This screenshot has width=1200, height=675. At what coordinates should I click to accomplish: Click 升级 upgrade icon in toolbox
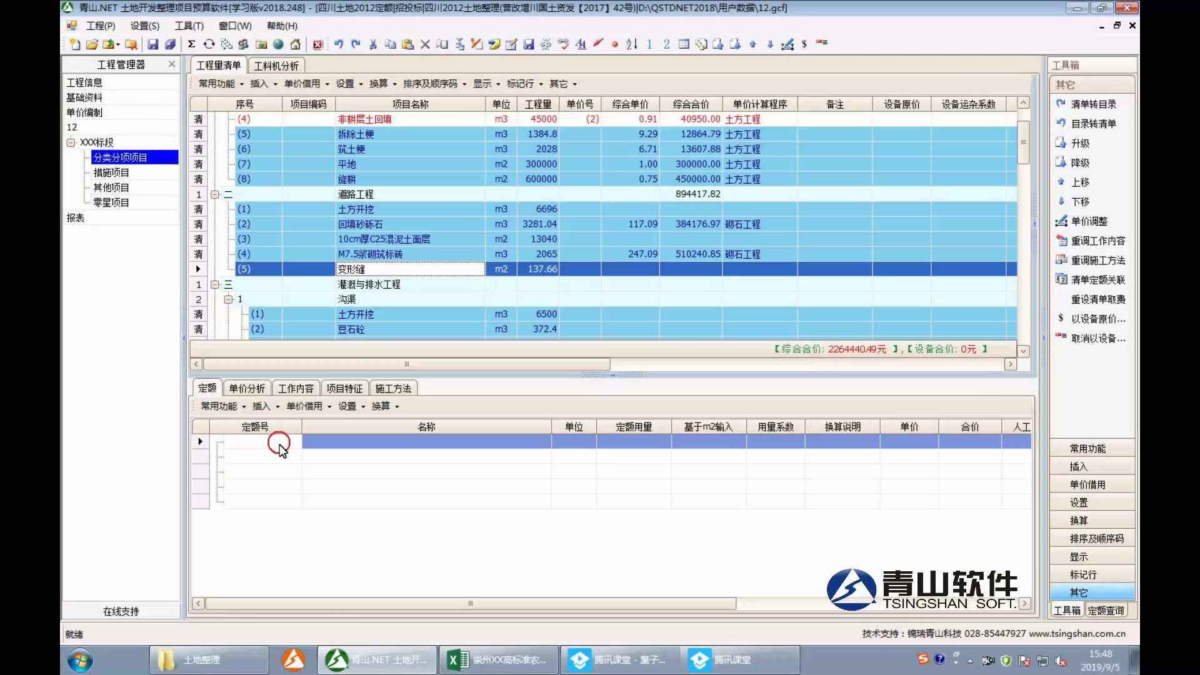point(1061,143)
